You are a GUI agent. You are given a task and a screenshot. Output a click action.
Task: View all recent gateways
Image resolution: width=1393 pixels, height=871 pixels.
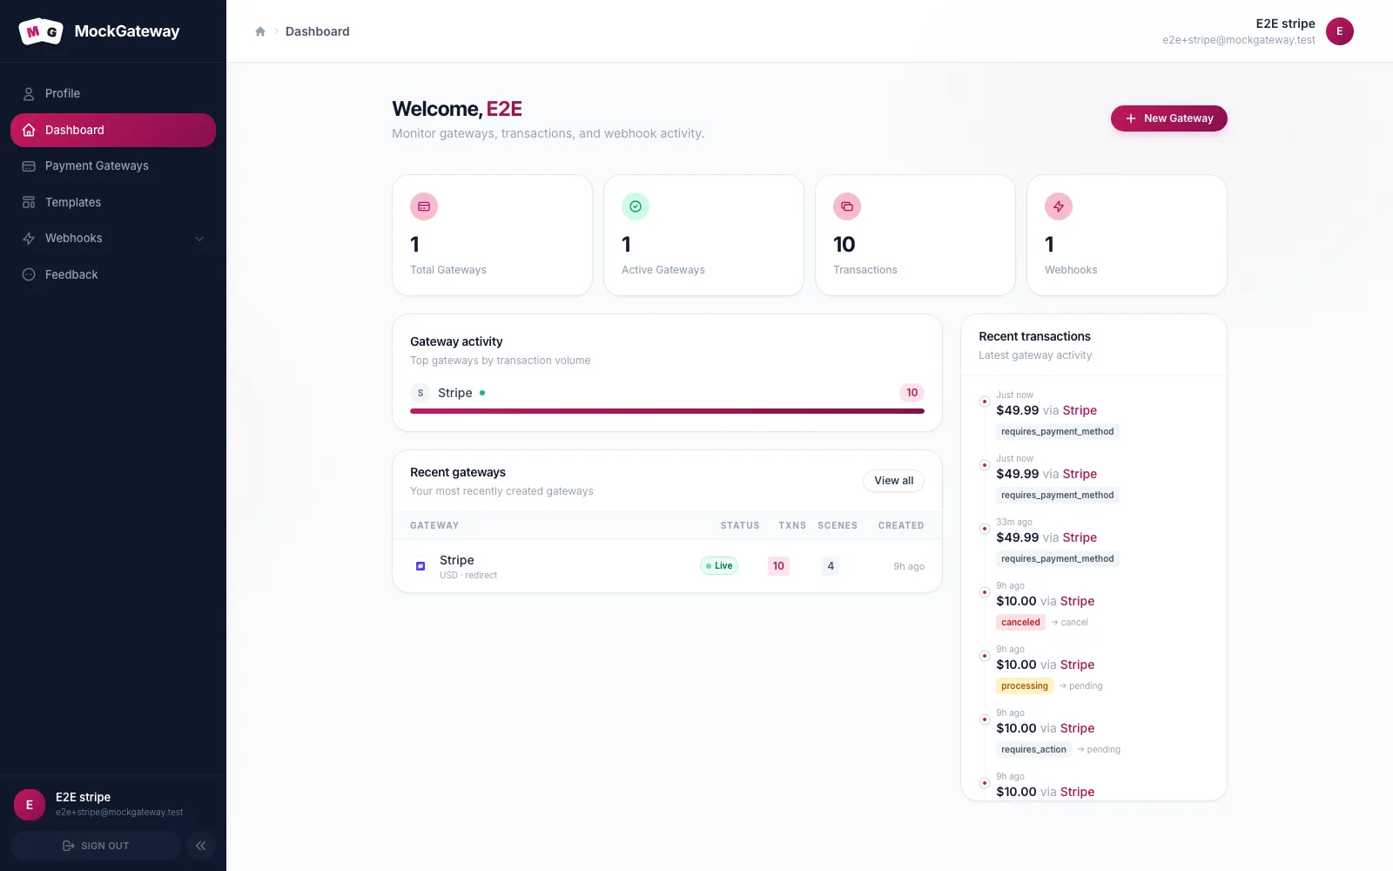[894, 481]
